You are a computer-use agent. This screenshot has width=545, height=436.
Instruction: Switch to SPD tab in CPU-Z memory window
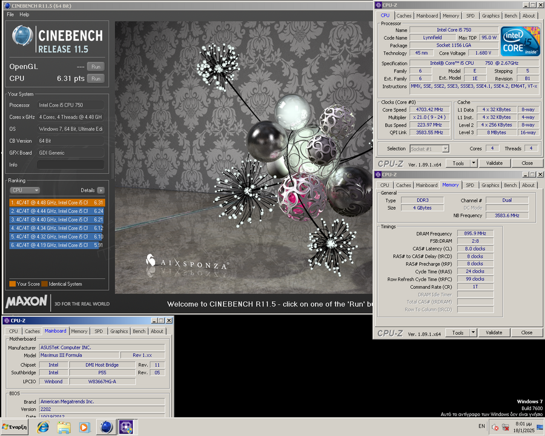470,185
